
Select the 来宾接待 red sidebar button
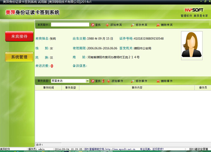19,36
